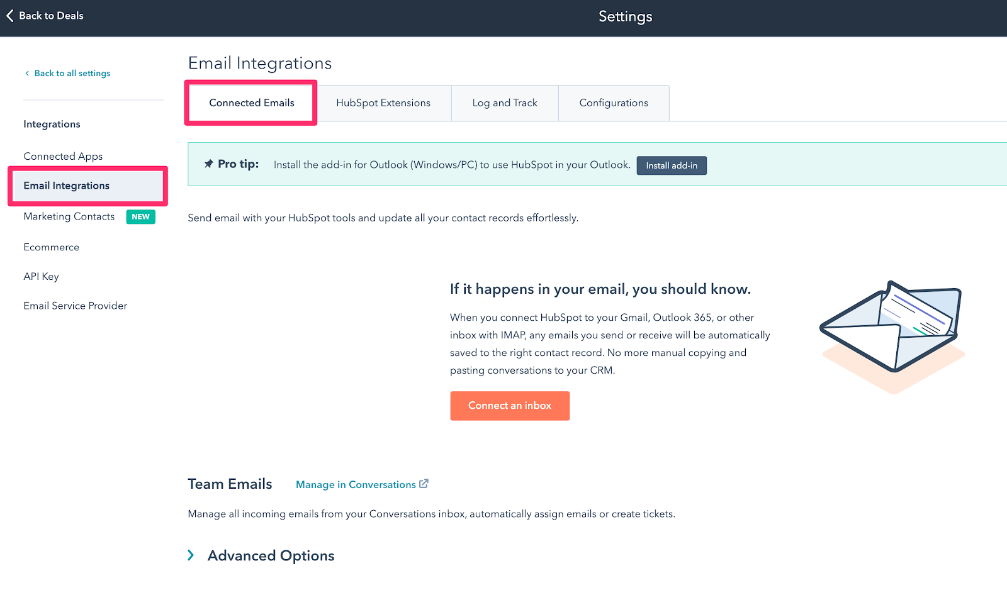Click the small arrow before Back to all settings
The width and height of the screenshot is (1007, 595).
click(x=27, y=74)
